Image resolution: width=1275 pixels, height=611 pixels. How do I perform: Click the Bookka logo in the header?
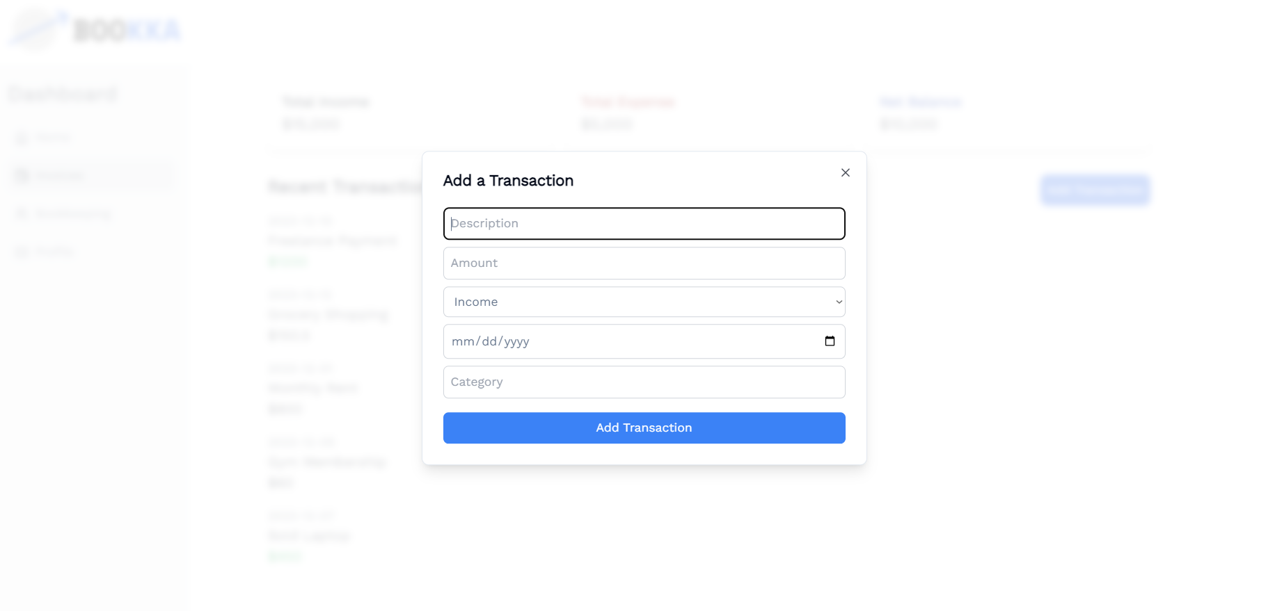pyautogui.click(x=95, y=29)
